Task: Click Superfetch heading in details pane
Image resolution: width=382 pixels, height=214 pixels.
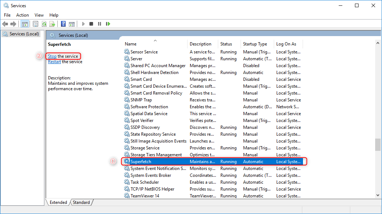Action: click(59, 44)
